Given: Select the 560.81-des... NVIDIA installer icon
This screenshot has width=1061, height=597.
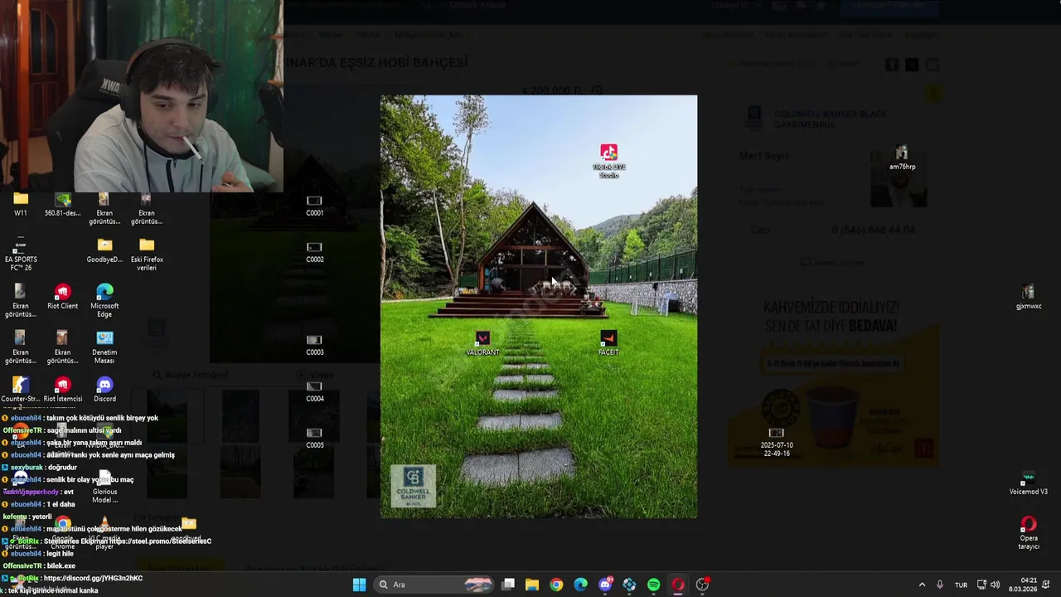Looking at the screenshot, I should [x=62, y=205].
